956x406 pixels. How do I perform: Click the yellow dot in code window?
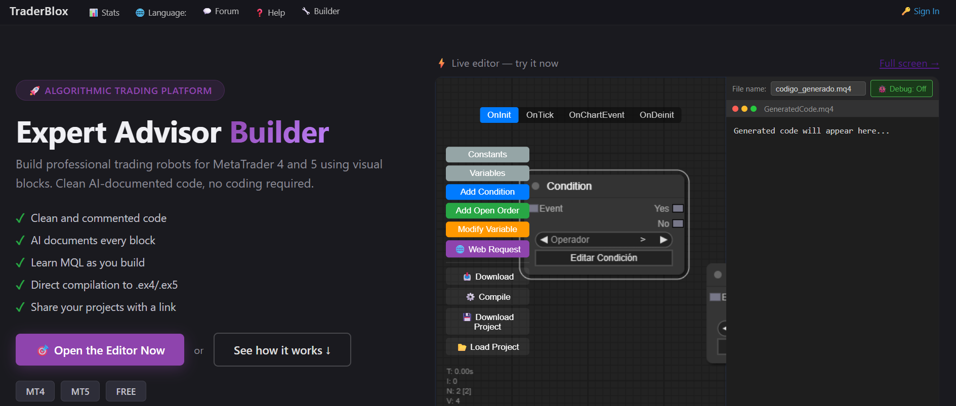pos(744,109)
